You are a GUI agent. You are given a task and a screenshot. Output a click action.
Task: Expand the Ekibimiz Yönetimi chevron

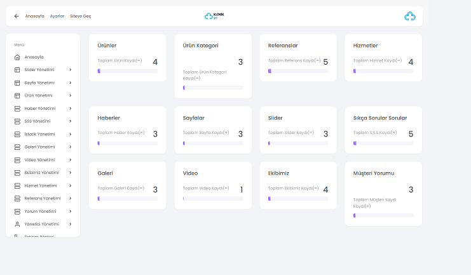[70, 173]
